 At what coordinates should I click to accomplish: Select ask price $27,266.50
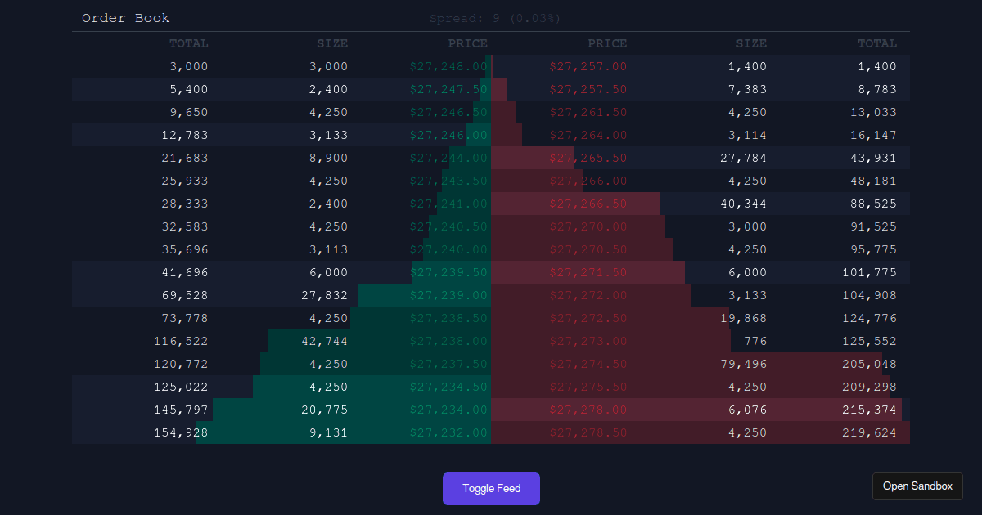(588, 204)
